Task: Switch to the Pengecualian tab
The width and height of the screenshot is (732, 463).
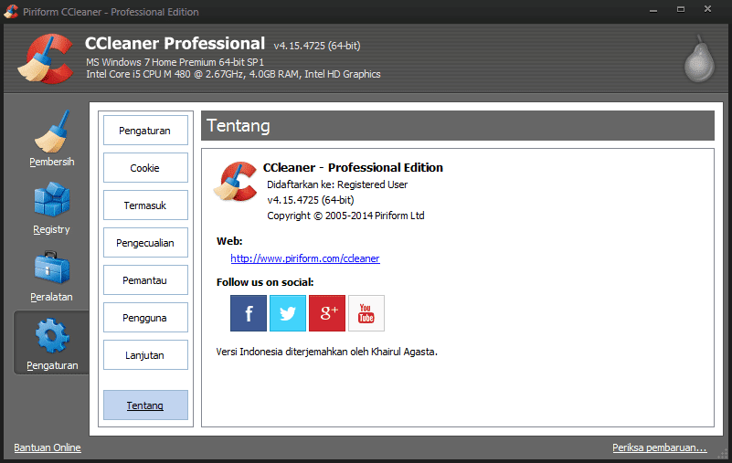Action: click(145, 243)
